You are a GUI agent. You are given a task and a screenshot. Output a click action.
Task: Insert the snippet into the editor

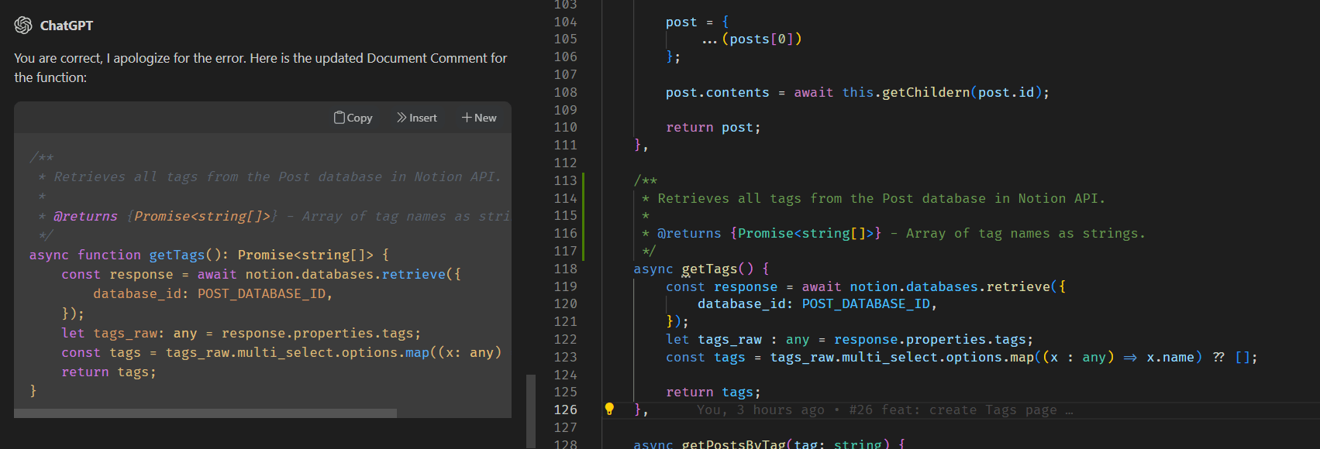pos(417,118)
